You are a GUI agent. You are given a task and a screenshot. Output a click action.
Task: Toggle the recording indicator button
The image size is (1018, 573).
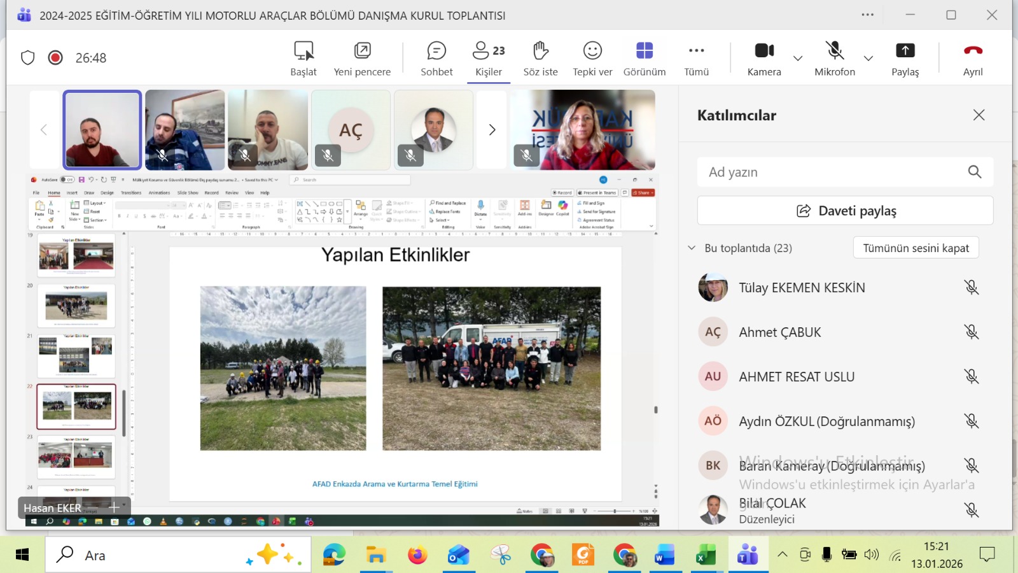pos(55,58)
